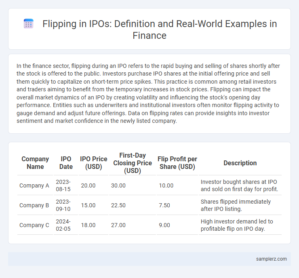Select the Company Name column header
The width and height of the screenshot is (299, 278).
35,163
